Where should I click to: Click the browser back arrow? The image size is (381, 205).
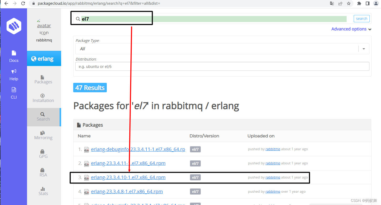click(6, 3)
